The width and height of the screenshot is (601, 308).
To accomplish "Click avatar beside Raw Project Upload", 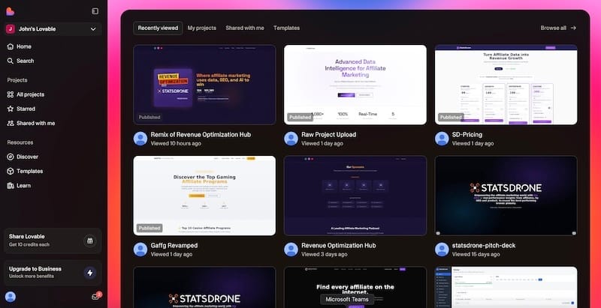I will point(291,139).
